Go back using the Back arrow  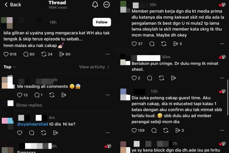pos(13,4)
